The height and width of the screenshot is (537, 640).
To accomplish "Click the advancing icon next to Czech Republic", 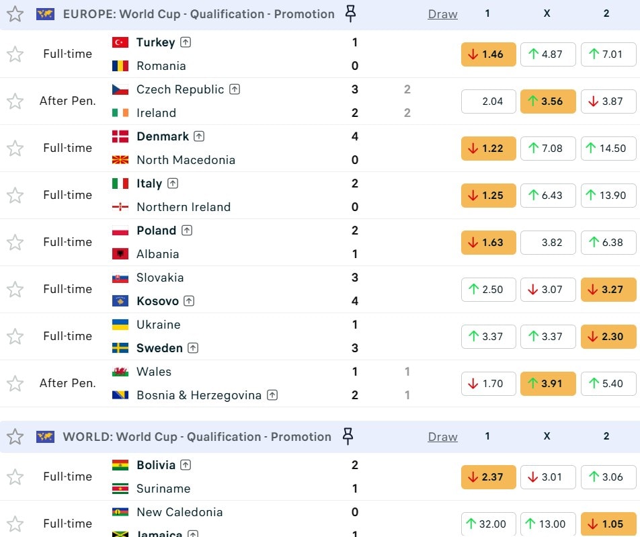I will pos(235,89).
